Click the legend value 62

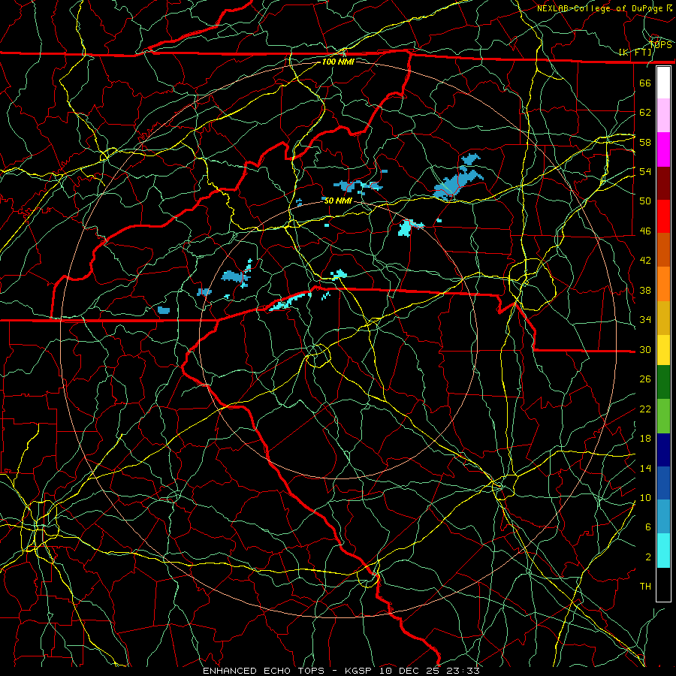coord(645,113)
